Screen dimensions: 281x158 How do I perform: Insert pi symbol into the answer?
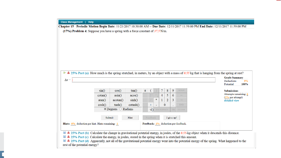(145, 90)
